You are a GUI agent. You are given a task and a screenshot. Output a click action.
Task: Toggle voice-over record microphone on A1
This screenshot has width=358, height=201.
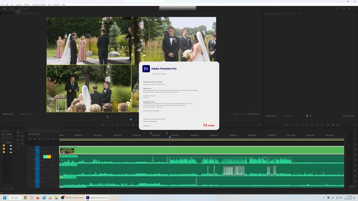click(x=53, y=157)
